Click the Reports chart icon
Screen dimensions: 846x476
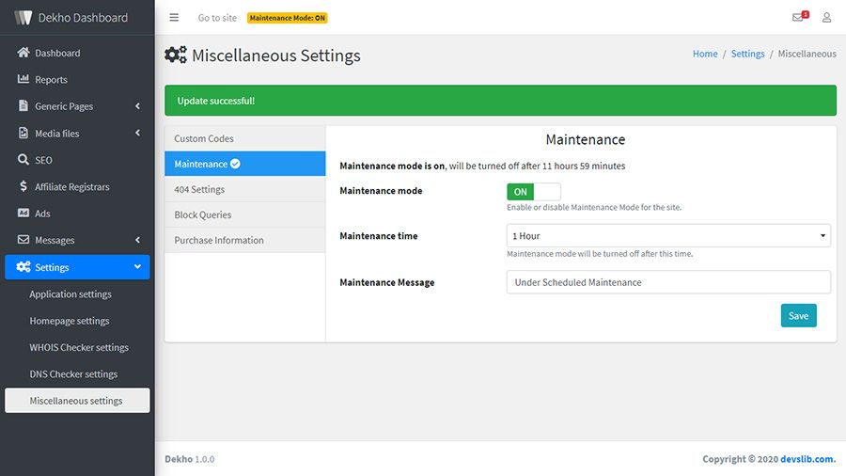[23, 80]
